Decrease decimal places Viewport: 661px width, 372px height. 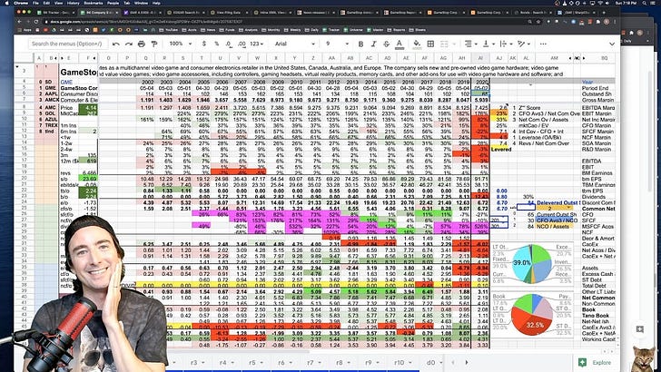(229, 44)
